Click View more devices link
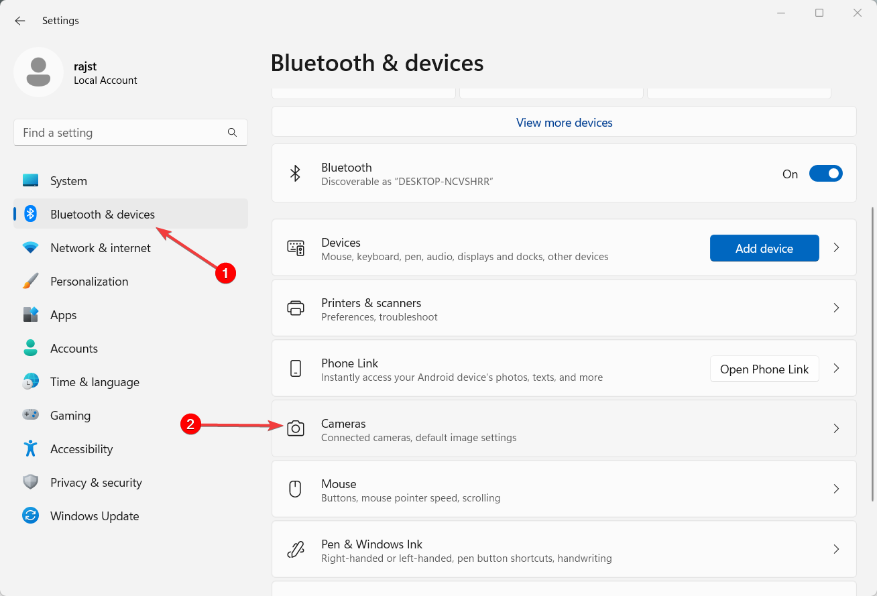877x596 pixels. pos(565,123)
